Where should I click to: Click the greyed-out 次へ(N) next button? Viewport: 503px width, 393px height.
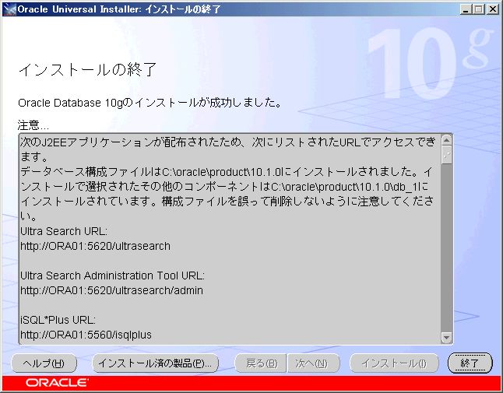click(313, 363)
